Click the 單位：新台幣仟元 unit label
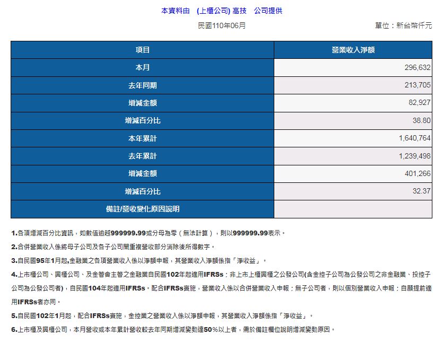 (403, 25)
